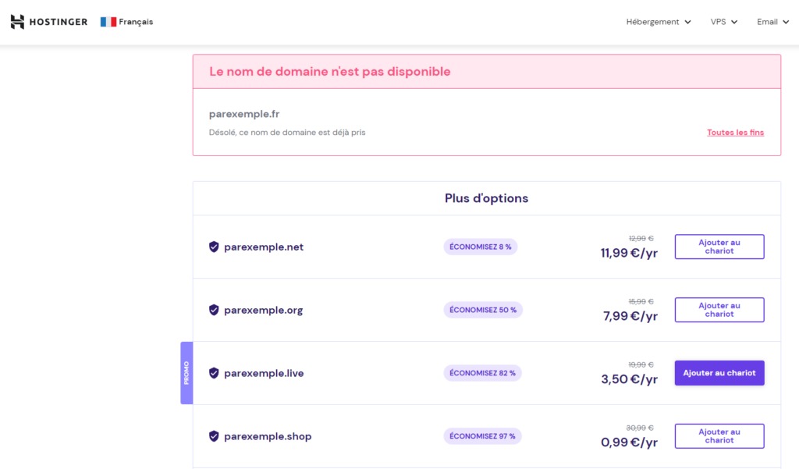799x469 pixels.
Task: Open the Toutes les fins link
Action: pyautogui.click(x=735, y=133)
